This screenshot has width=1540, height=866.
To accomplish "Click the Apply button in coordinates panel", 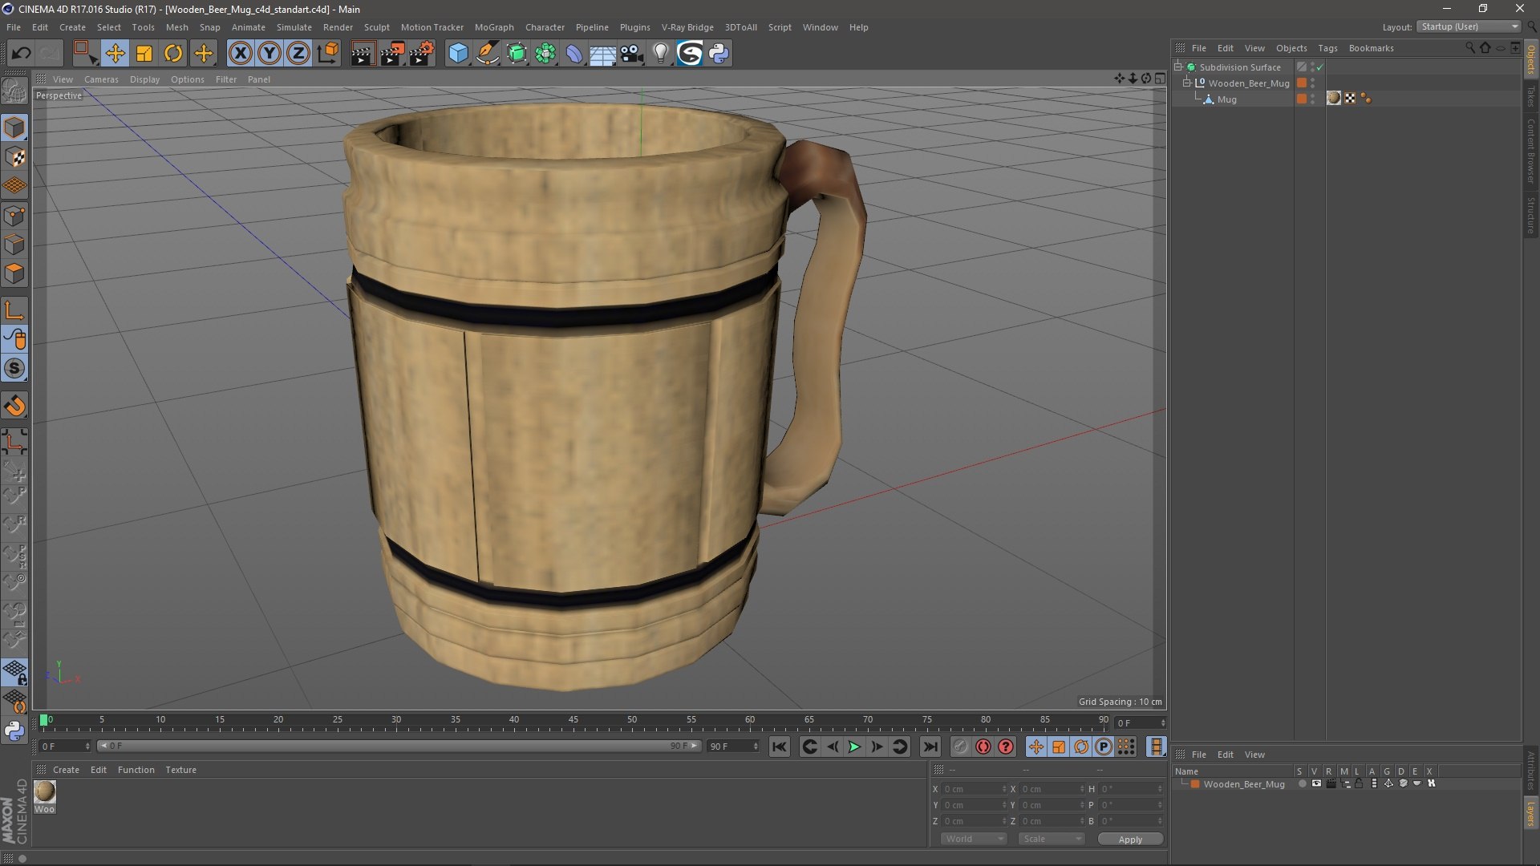I will 1131,839.
